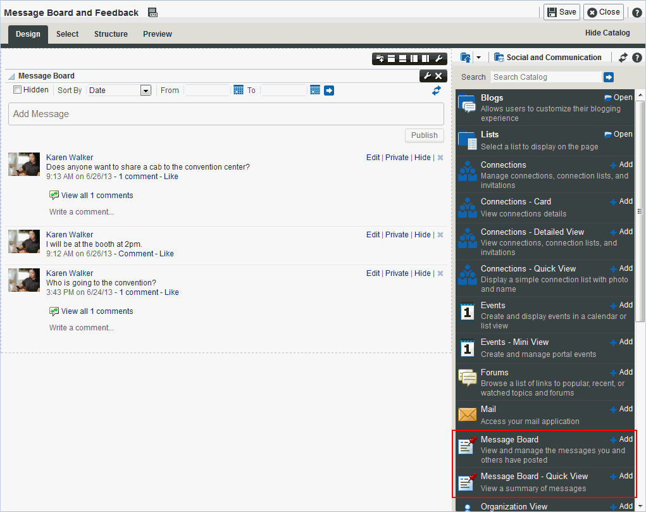Edit the 'share a cab' message

373,158
